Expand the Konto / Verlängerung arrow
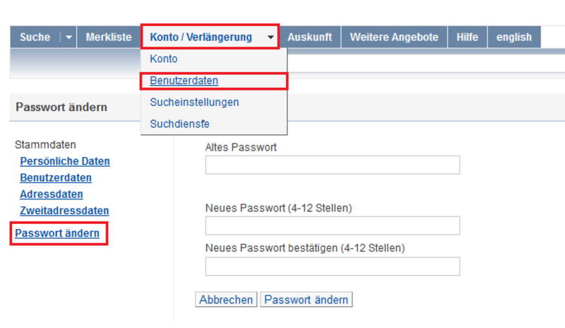 coord(270,37)
